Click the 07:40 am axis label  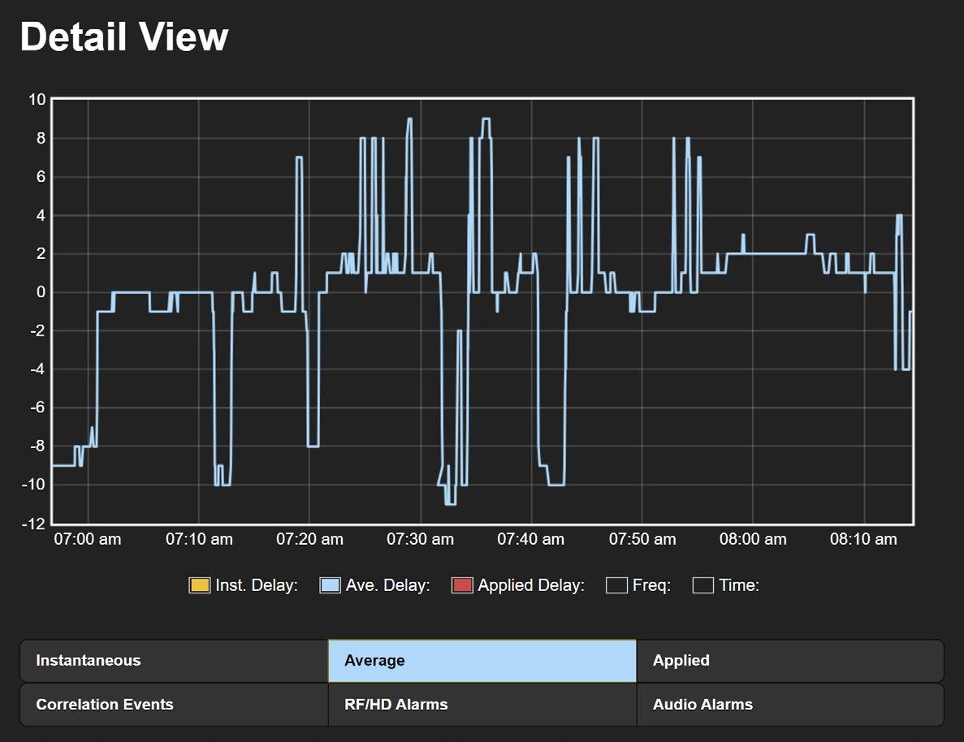coord(530,540)
